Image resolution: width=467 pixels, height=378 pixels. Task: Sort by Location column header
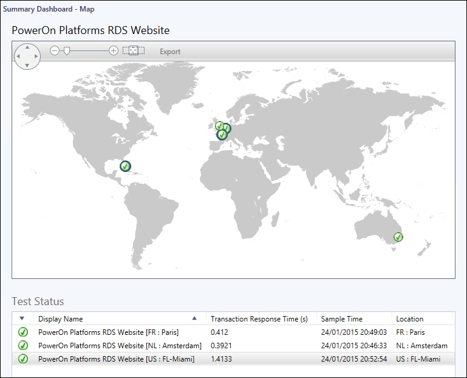click(x=421, y=318)
